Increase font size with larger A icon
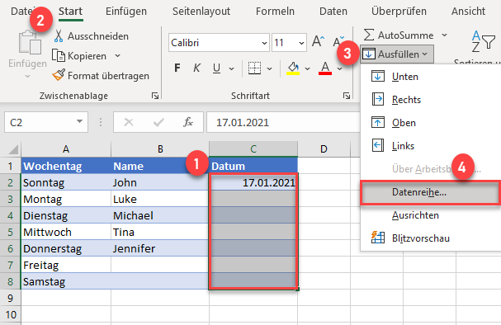The width and height of the screenshot is (501, 325). 318,41
